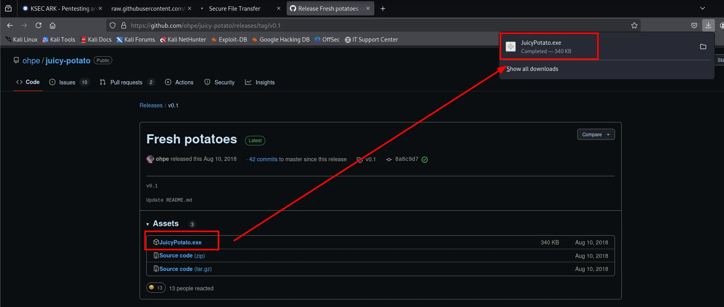This screenshot has height=307, width=724.
Task: Click the verified commit checkmark badge
Action: 425,160
